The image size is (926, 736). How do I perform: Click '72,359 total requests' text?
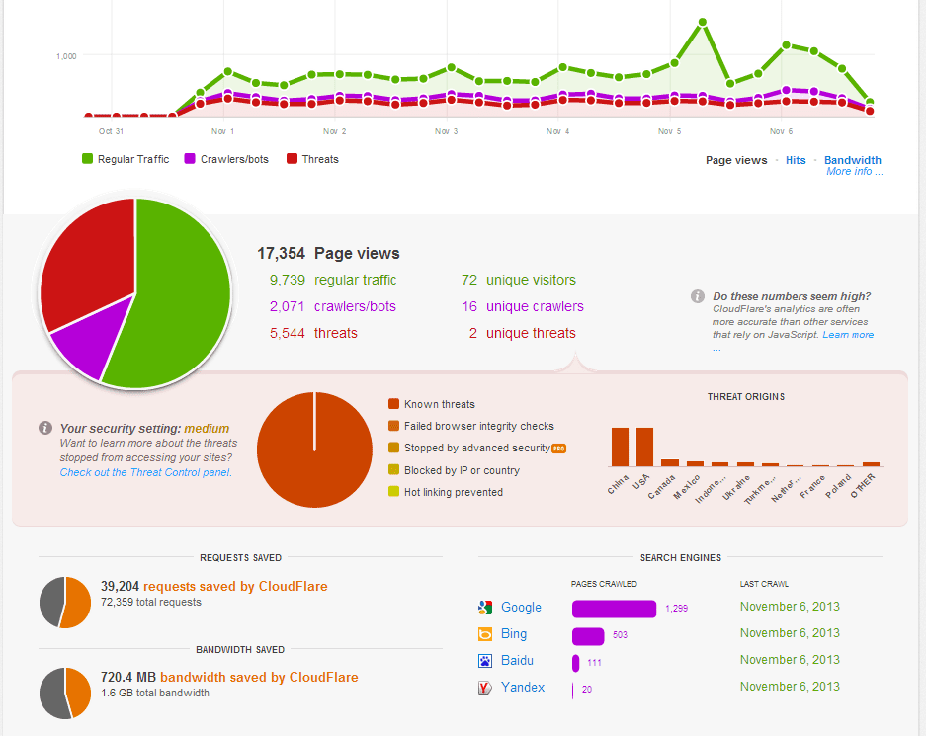150,602
